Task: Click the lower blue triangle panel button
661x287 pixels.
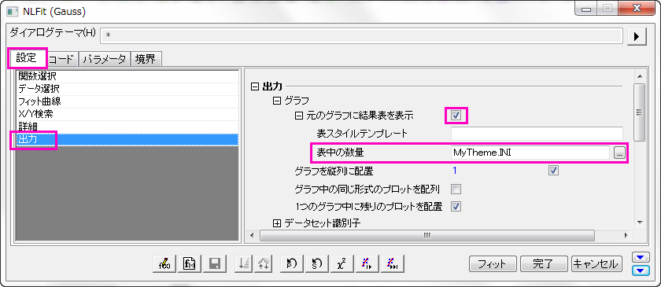Action: click(x=641, y=270)
